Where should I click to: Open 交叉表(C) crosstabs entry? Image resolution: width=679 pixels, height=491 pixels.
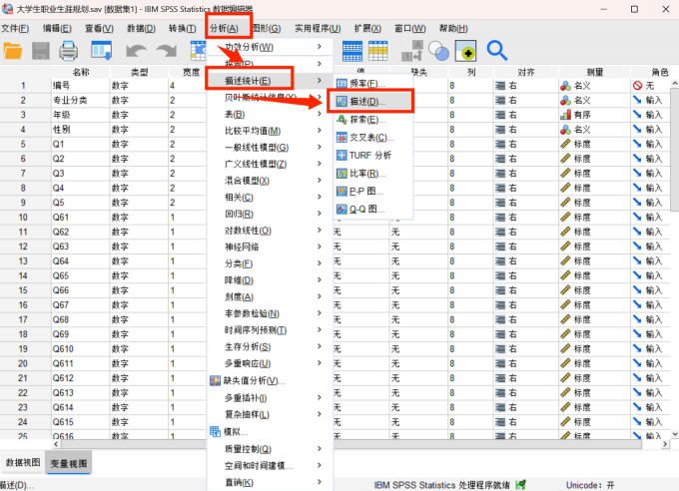pos(371,138)
